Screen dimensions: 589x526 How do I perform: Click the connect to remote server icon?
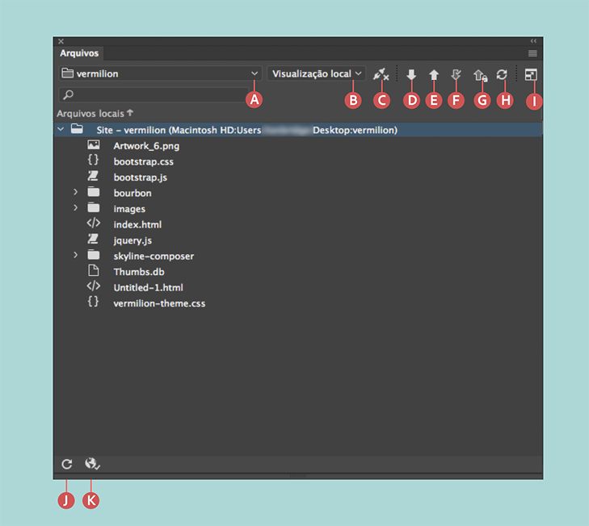381,74
